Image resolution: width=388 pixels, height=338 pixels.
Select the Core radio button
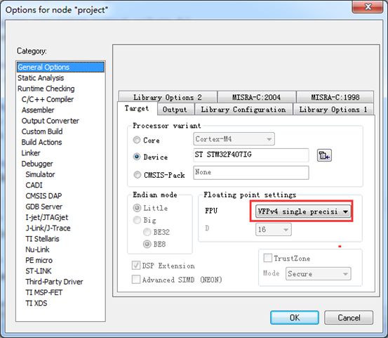click(x=137, y=140)
